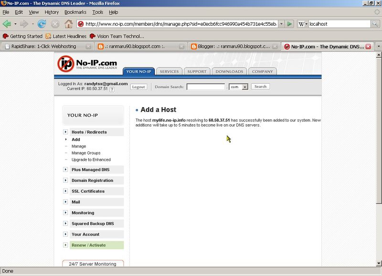
Task: Open the Latest Headlines feed bookmark
Action: (x=66, y=36)
